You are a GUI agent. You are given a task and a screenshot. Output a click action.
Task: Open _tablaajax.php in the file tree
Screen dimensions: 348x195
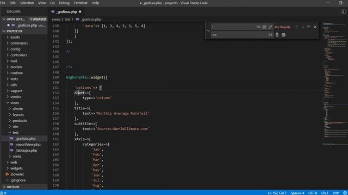coord(26,151)
